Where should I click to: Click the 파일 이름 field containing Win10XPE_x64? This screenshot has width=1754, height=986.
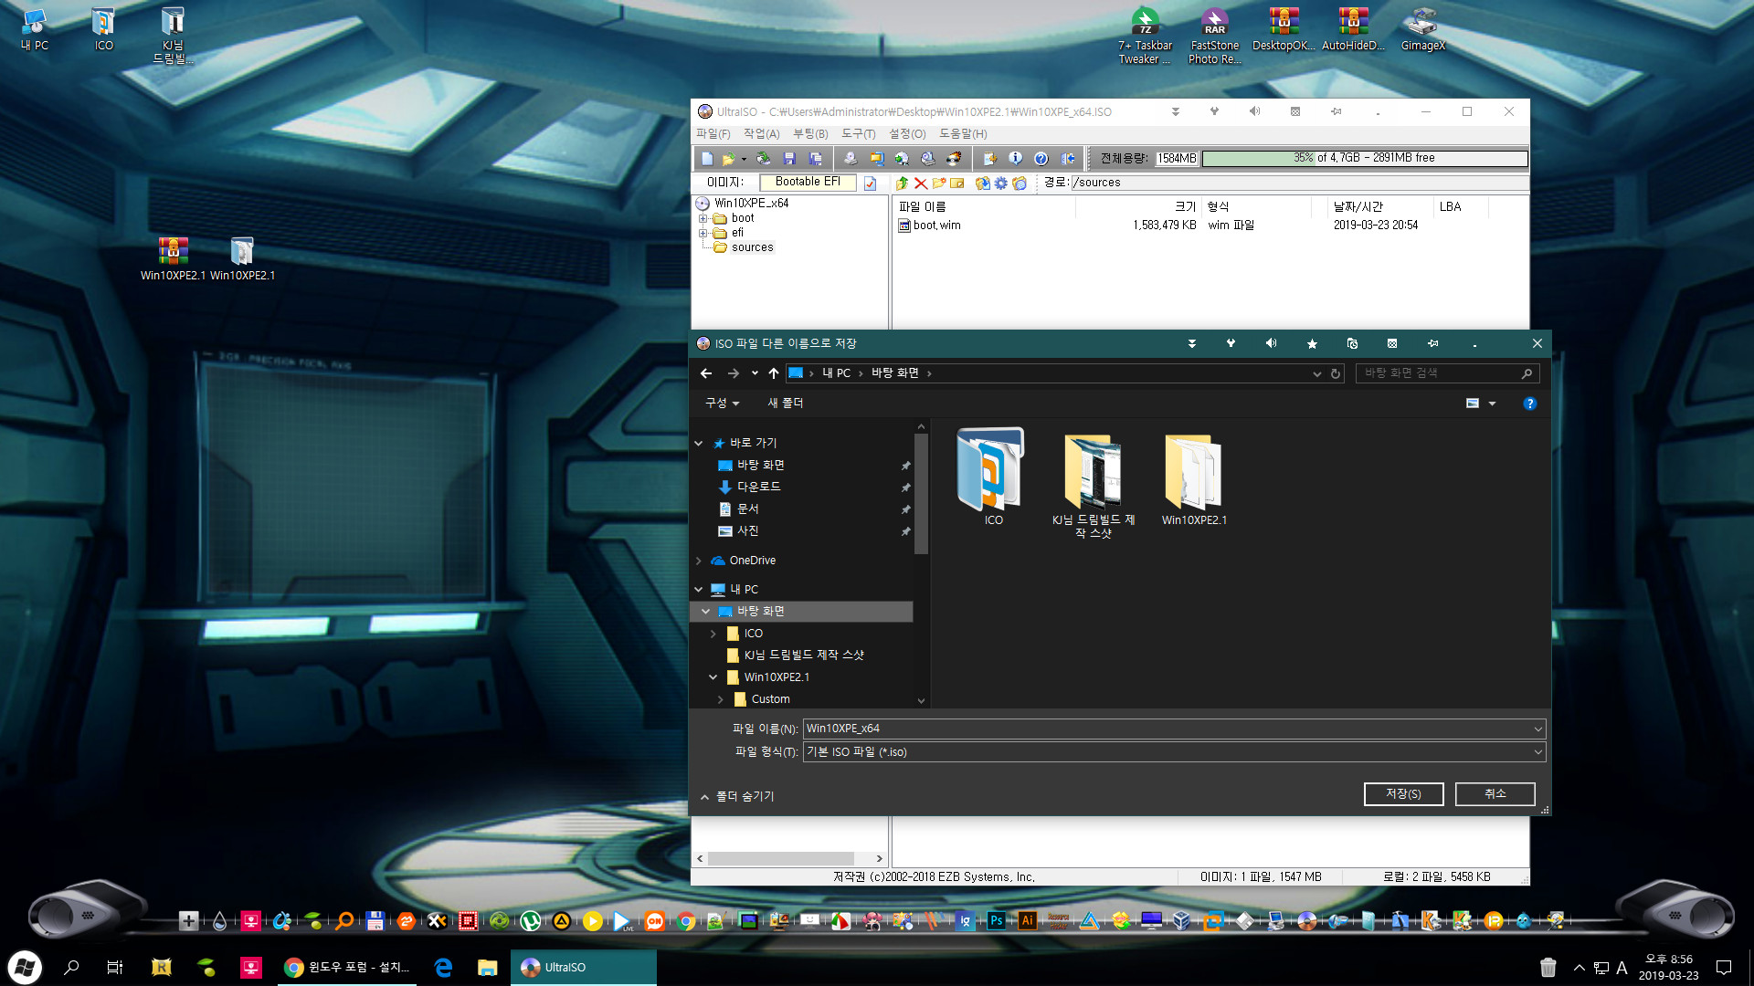click(x=1174, y=729)
